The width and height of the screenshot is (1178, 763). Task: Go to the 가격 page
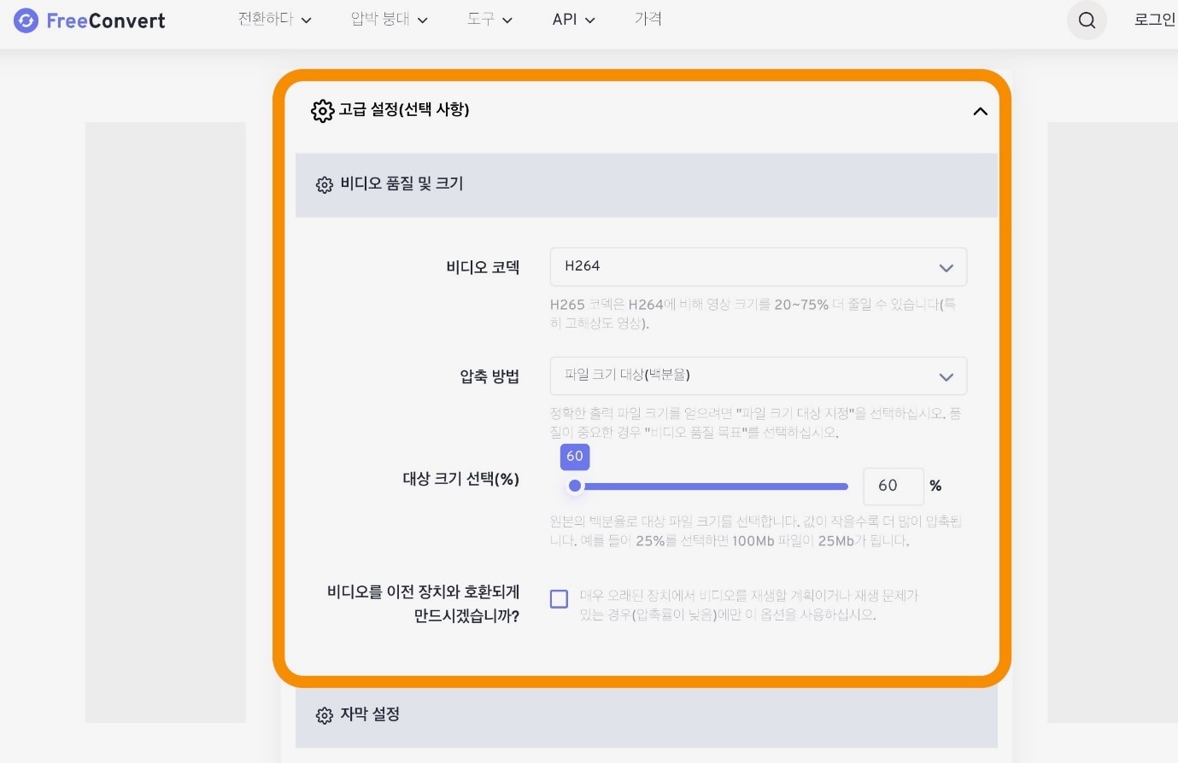click(x=648, y=20)
